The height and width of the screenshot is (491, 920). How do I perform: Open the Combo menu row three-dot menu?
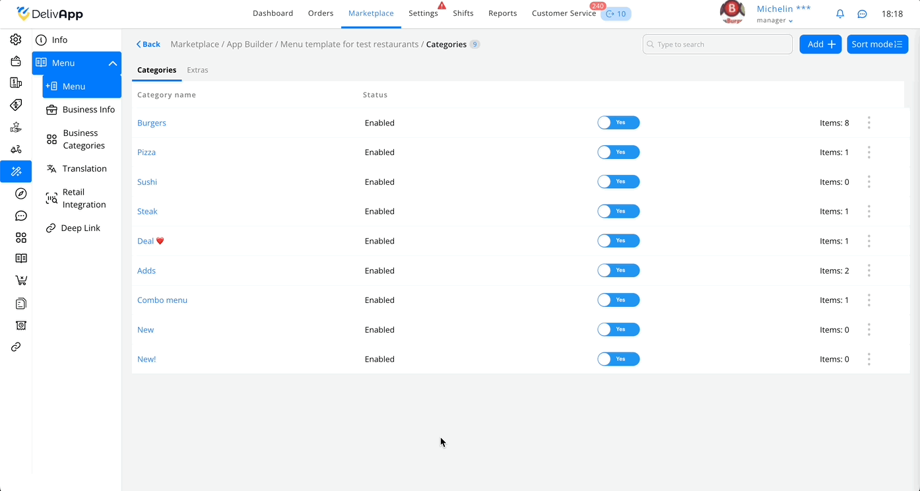(869, 300)
